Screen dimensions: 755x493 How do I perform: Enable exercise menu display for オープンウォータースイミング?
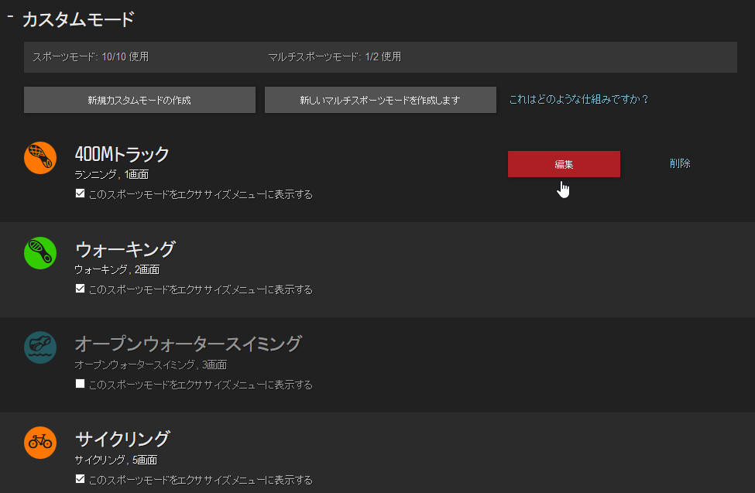tap(80, 384)
